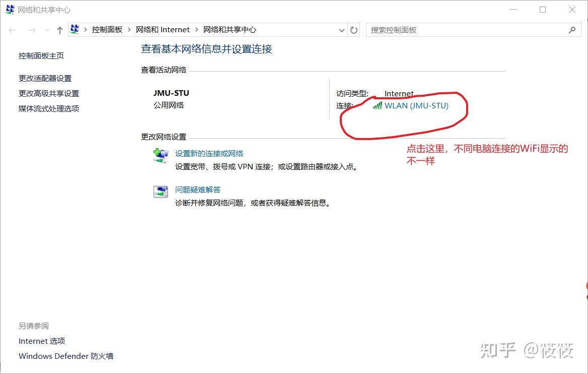Image resolution: width=588 pixels, height=374 pixels.
Task: Click the forward navigation arrow
Action: click(x=32, y=30)
